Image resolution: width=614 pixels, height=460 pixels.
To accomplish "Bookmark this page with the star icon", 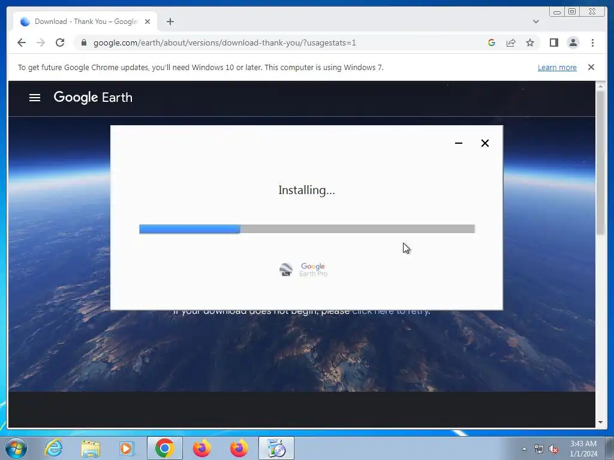I will pyautogui.click(x=530, y=43).
